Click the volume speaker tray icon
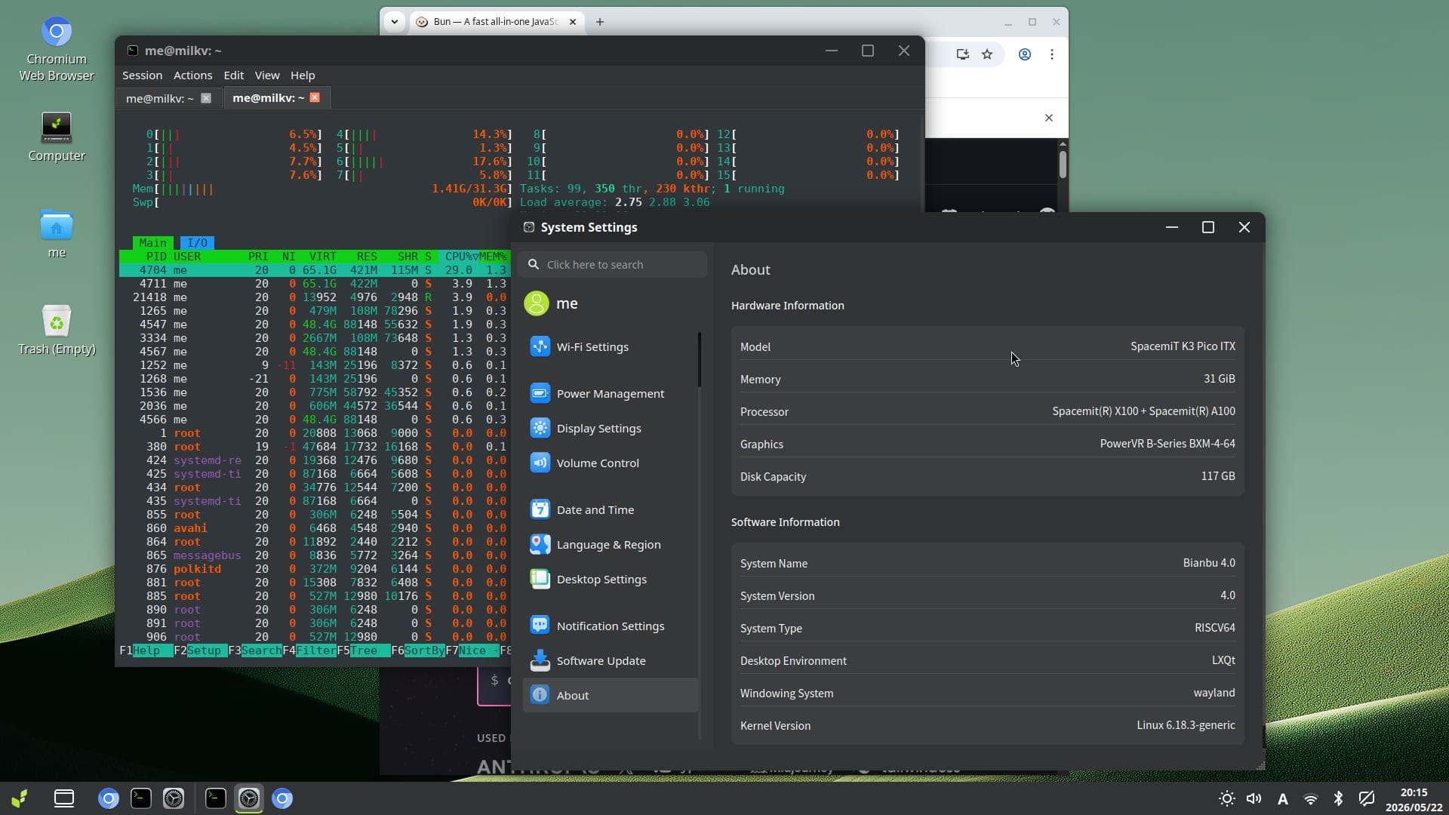The width and height of the screenshot is (1449, 815). pos(1254,798)
